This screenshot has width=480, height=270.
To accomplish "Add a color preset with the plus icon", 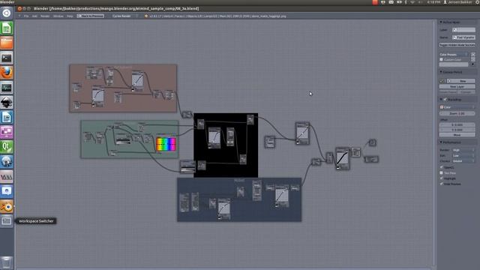I will 473,55.
